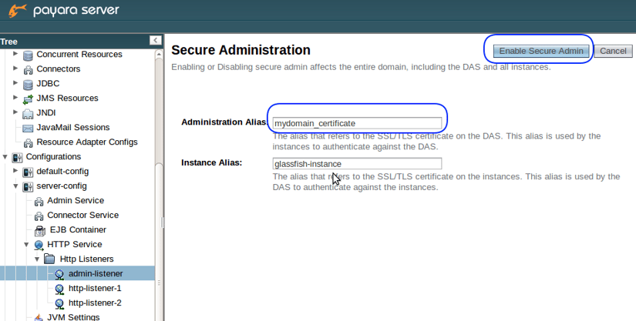Collapse the HTTP Service node
The height and width of the screenshot is (321, 636).
click(x=26, y=245)
